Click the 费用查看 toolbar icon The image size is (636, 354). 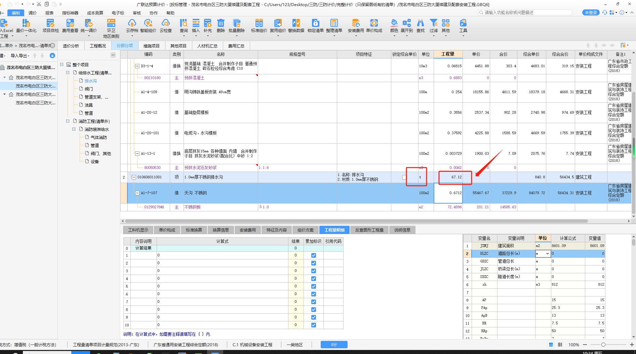point(70,26)
